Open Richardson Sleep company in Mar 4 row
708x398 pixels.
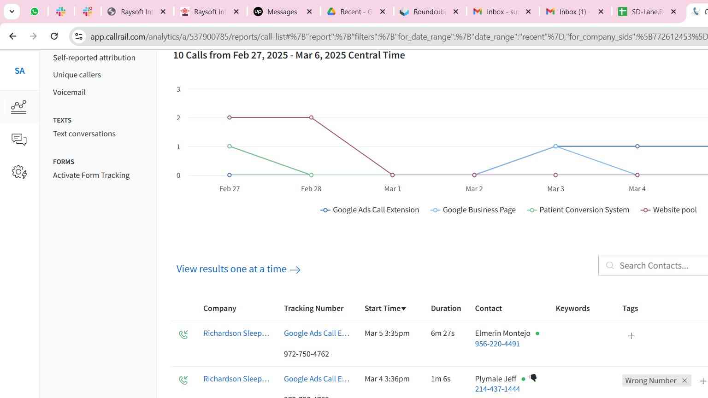[x=236, y=379]
